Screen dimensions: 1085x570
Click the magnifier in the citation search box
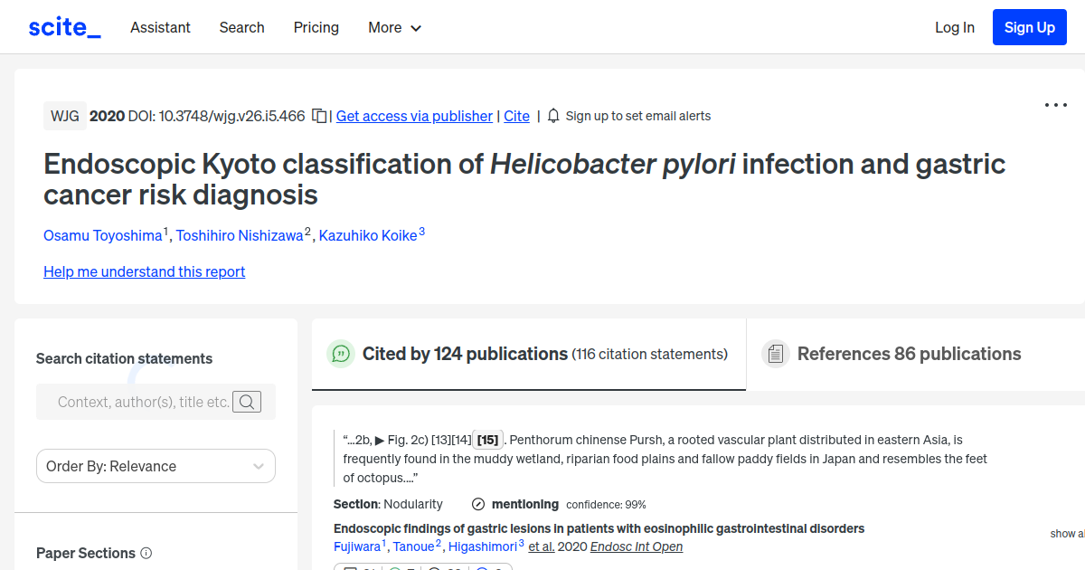pyautogui.click(x=247, y=402)
